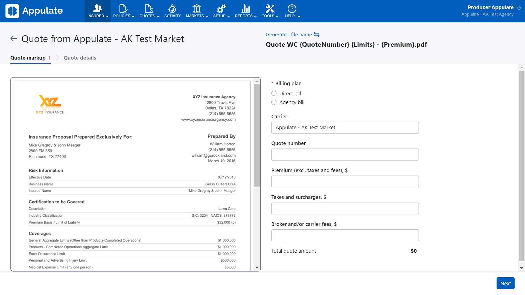
Task: Click the document preview scrollbar thumb
Action: pyautogui.click(x=257, y=135)
